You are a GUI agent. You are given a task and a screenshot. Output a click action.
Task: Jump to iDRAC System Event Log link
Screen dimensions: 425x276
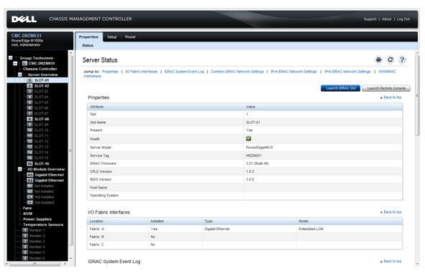pos(184,72)
